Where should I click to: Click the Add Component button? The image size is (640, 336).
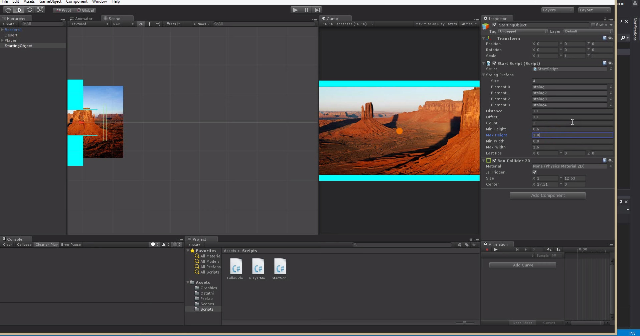click(547, 195)
